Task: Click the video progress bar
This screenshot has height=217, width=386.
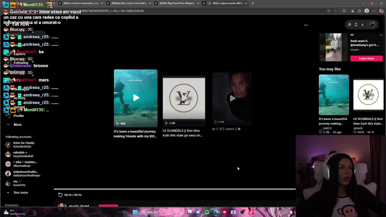Action: 175,189
